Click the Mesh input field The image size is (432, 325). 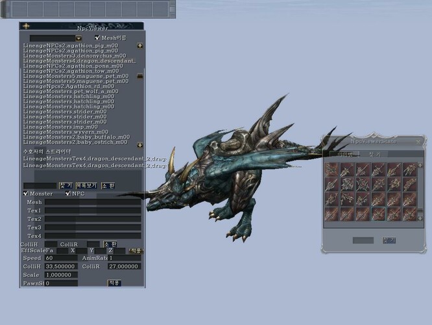(x=93, y=202)
